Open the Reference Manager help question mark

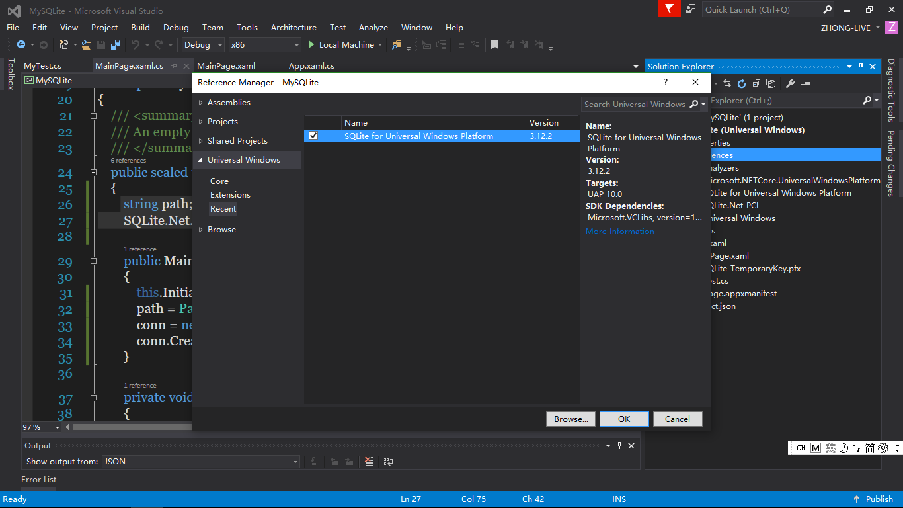click(x=666, y=82)
